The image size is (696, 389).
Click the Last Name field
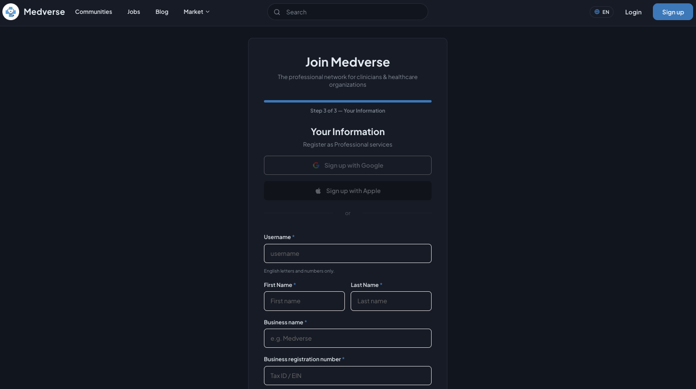click(391, 301)
